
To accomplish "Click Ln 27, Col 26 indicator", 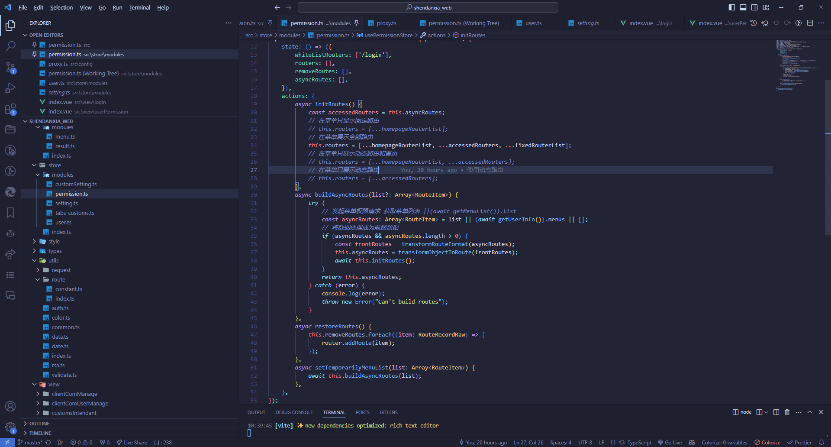I will 528,442.
